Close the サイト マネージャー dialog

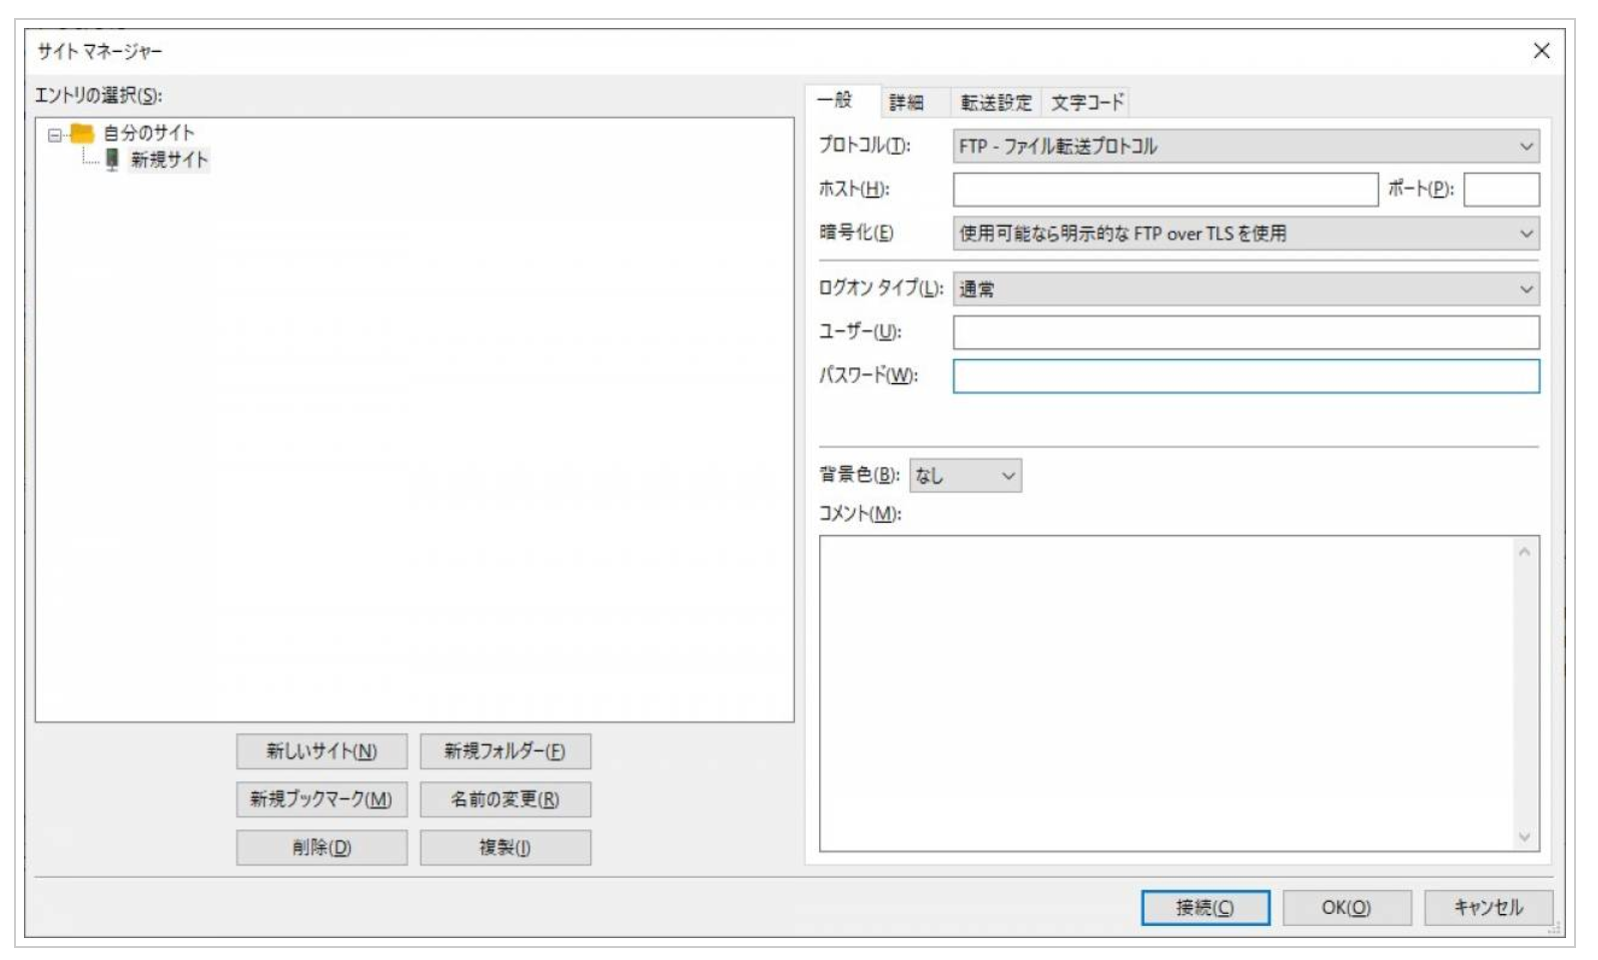point(1541,51)
